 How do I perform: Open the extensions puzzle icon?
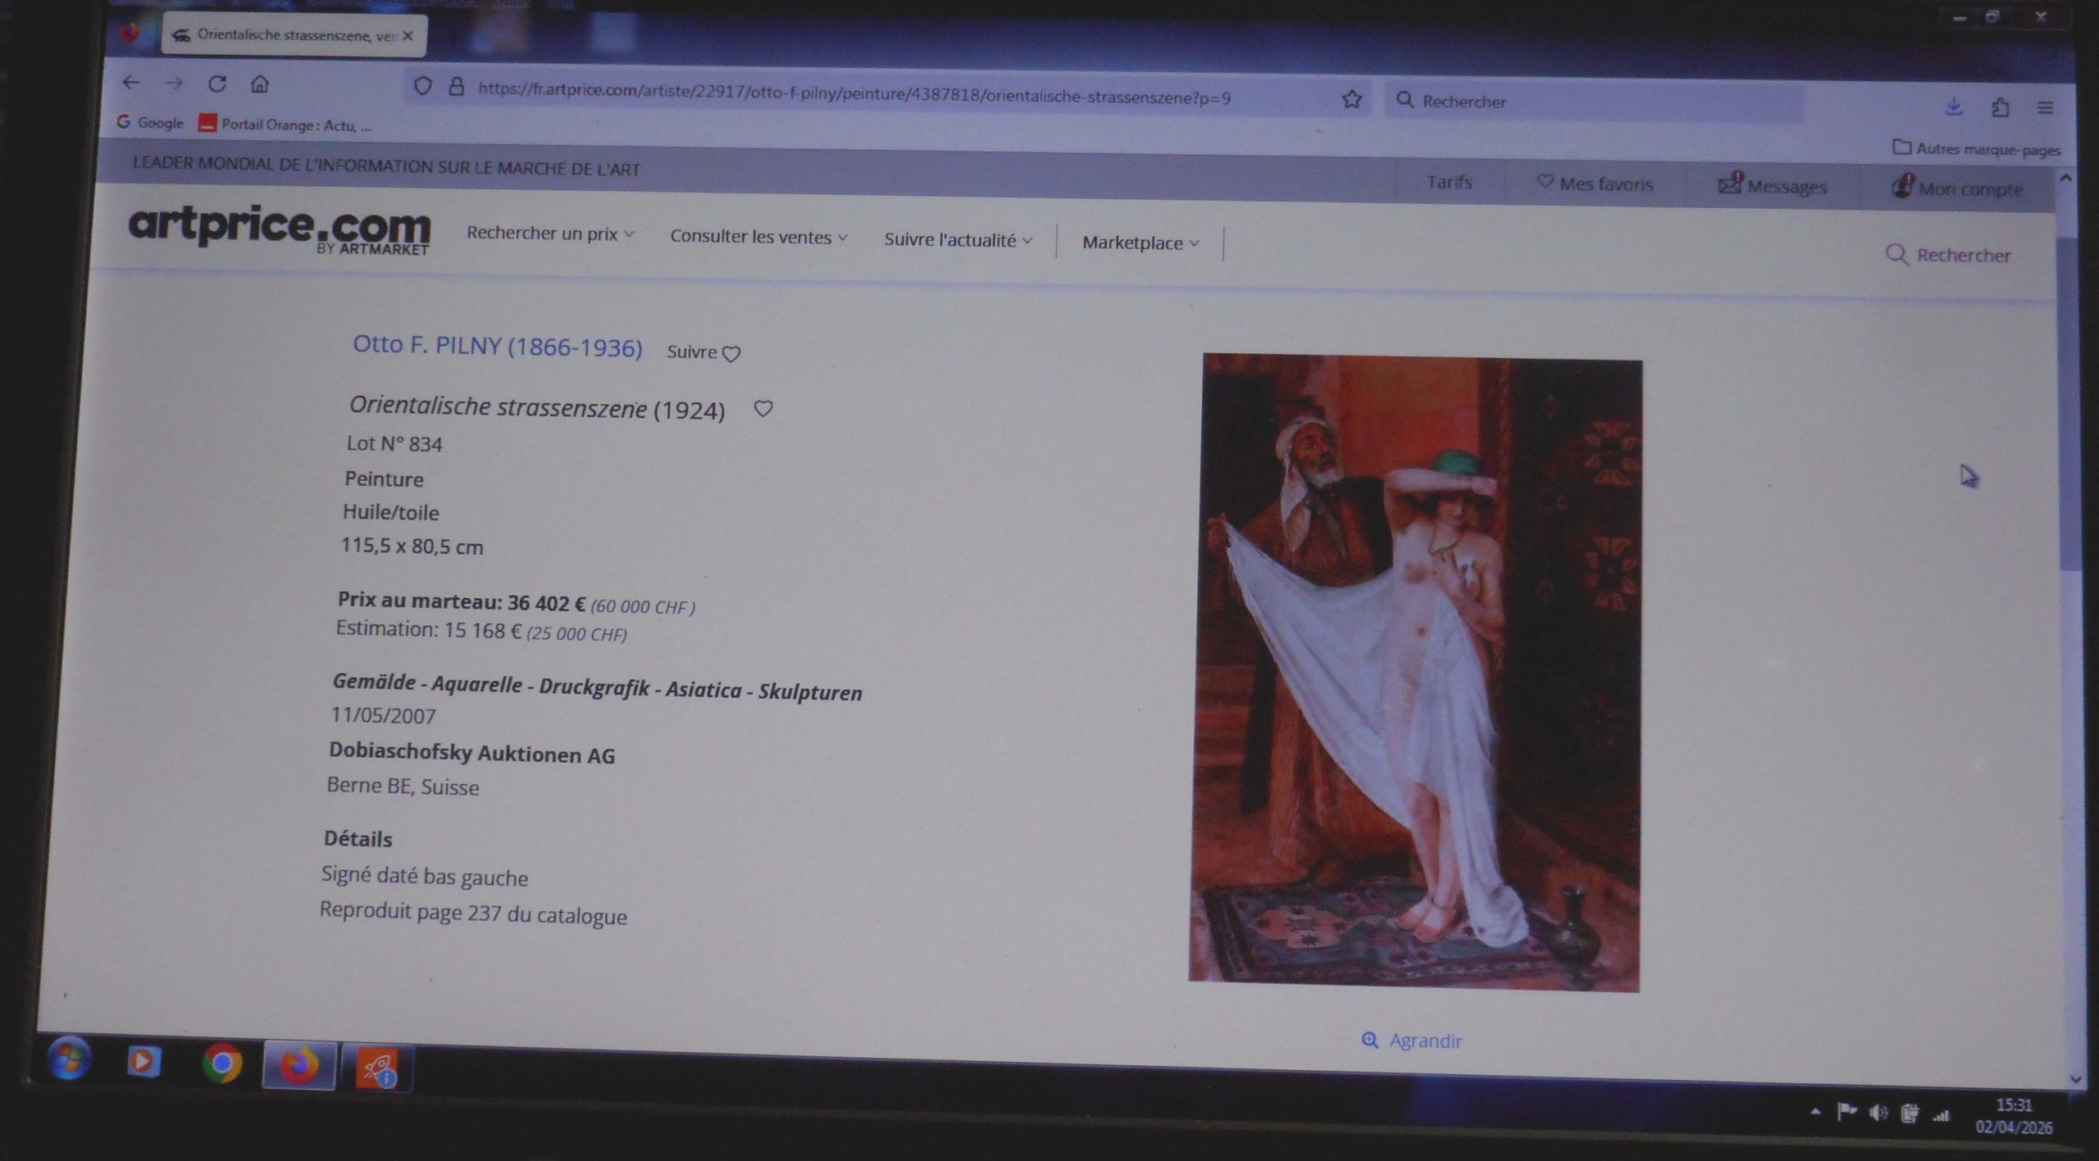(2001, 107)
